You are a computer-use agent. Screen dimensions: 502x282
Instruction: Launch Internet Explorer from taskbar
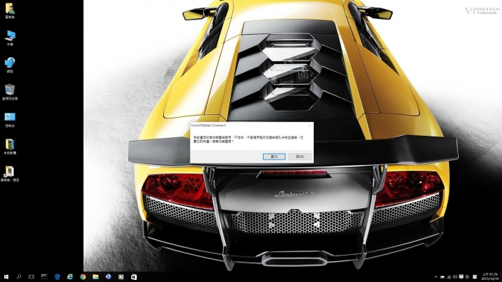(70, 276)
